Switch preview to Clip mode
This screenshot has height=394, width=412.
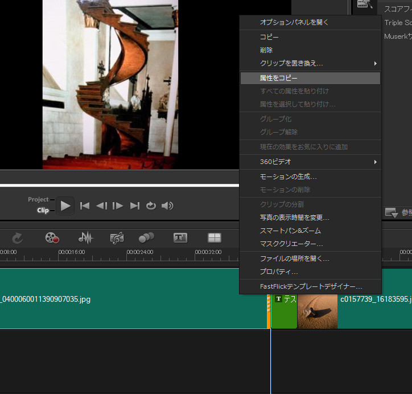point(43,211)
